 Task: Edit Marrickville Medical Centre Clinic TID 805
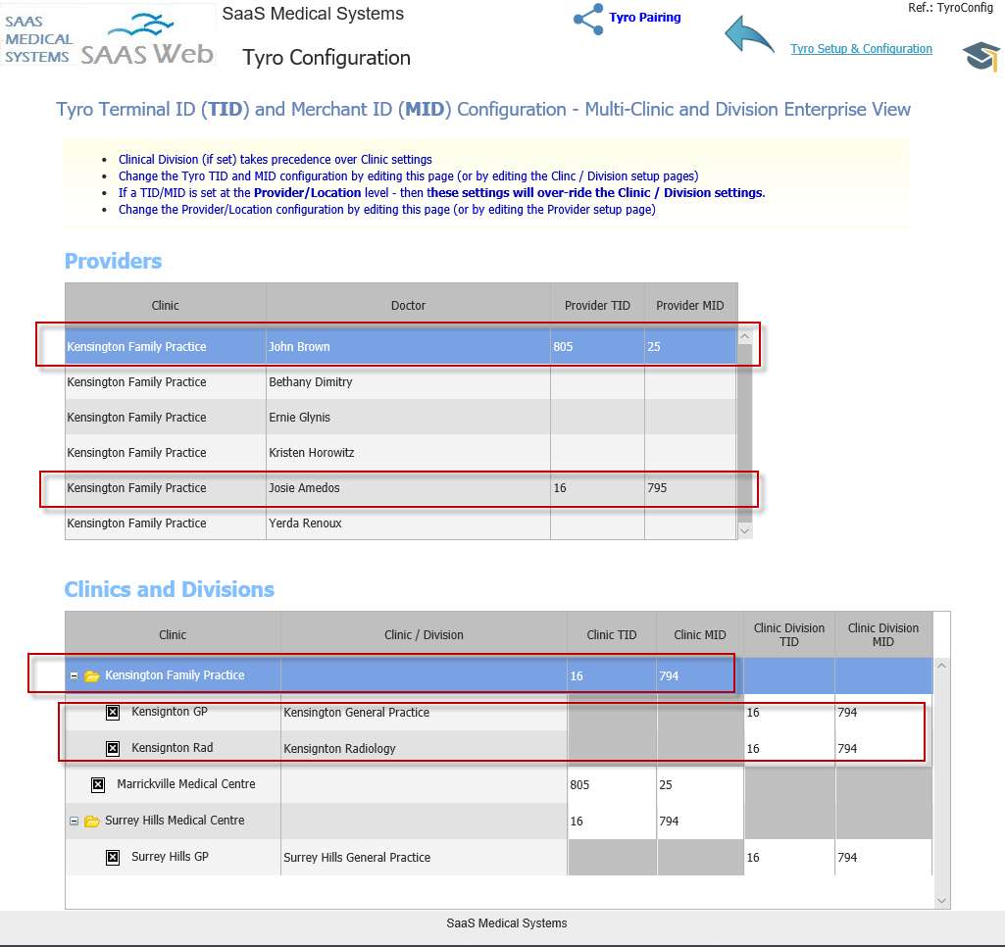[x=612, y=785]
